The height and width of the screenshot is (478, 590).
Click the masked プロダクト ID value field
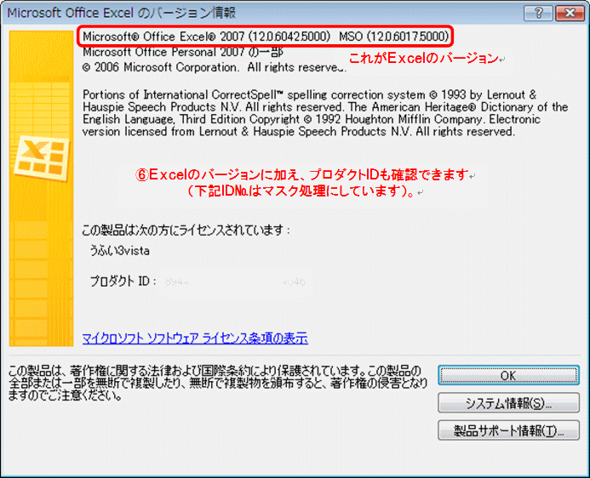236,282
